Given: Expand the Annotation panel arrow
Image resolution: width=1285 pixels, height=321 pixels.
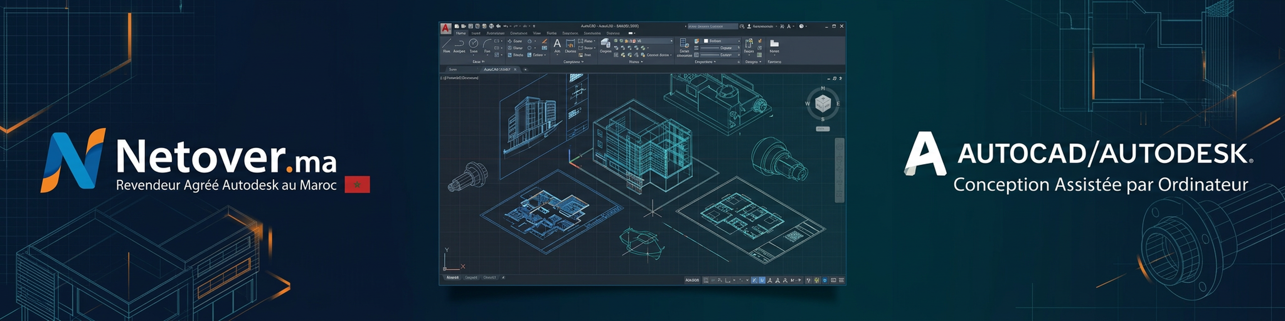Looking at the screenshot, I should pyautogui.click(x=583, y=62).
